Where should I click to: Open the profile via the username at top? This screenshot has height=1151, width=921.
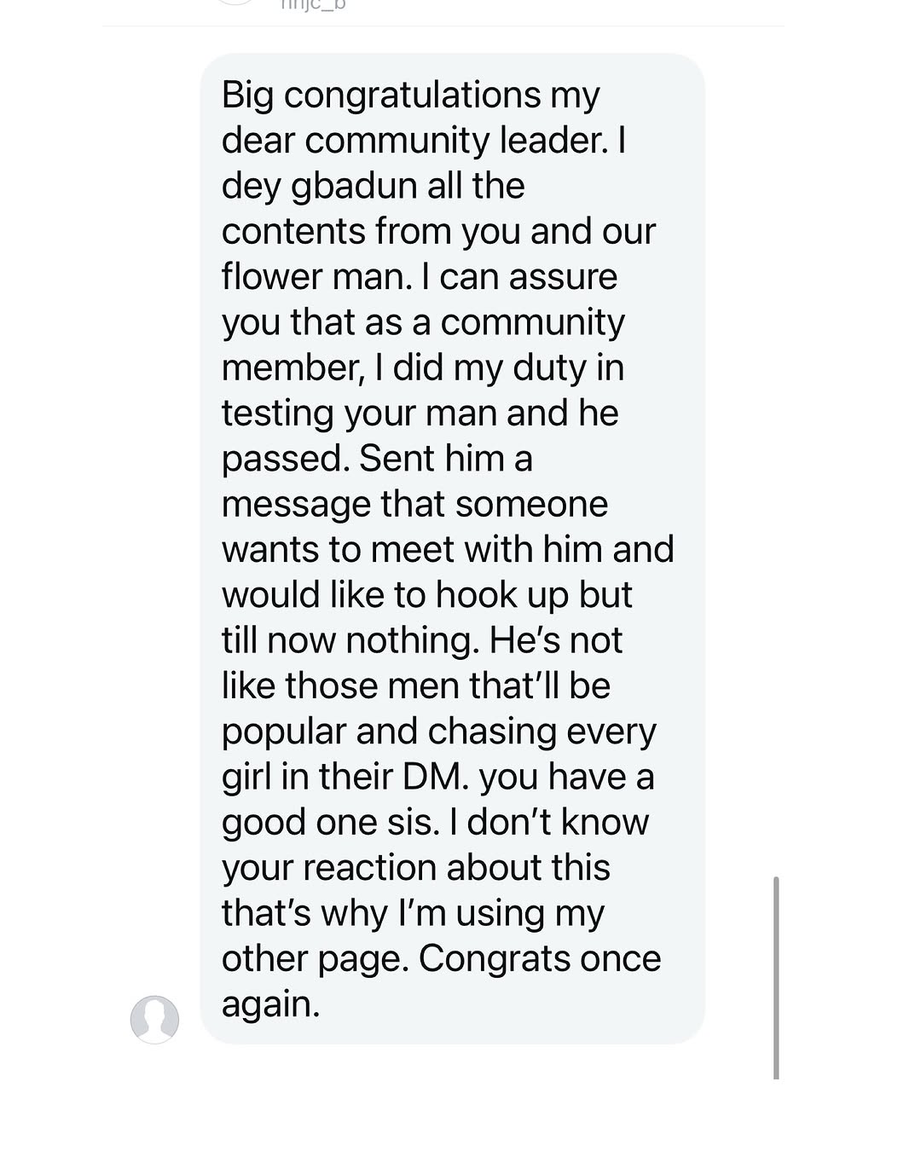313,5
